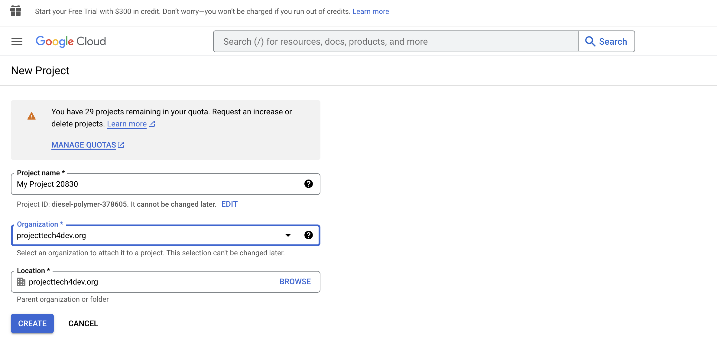
Task: Open the MANAGE QUOTAS link
Action: tap(84, 145)
